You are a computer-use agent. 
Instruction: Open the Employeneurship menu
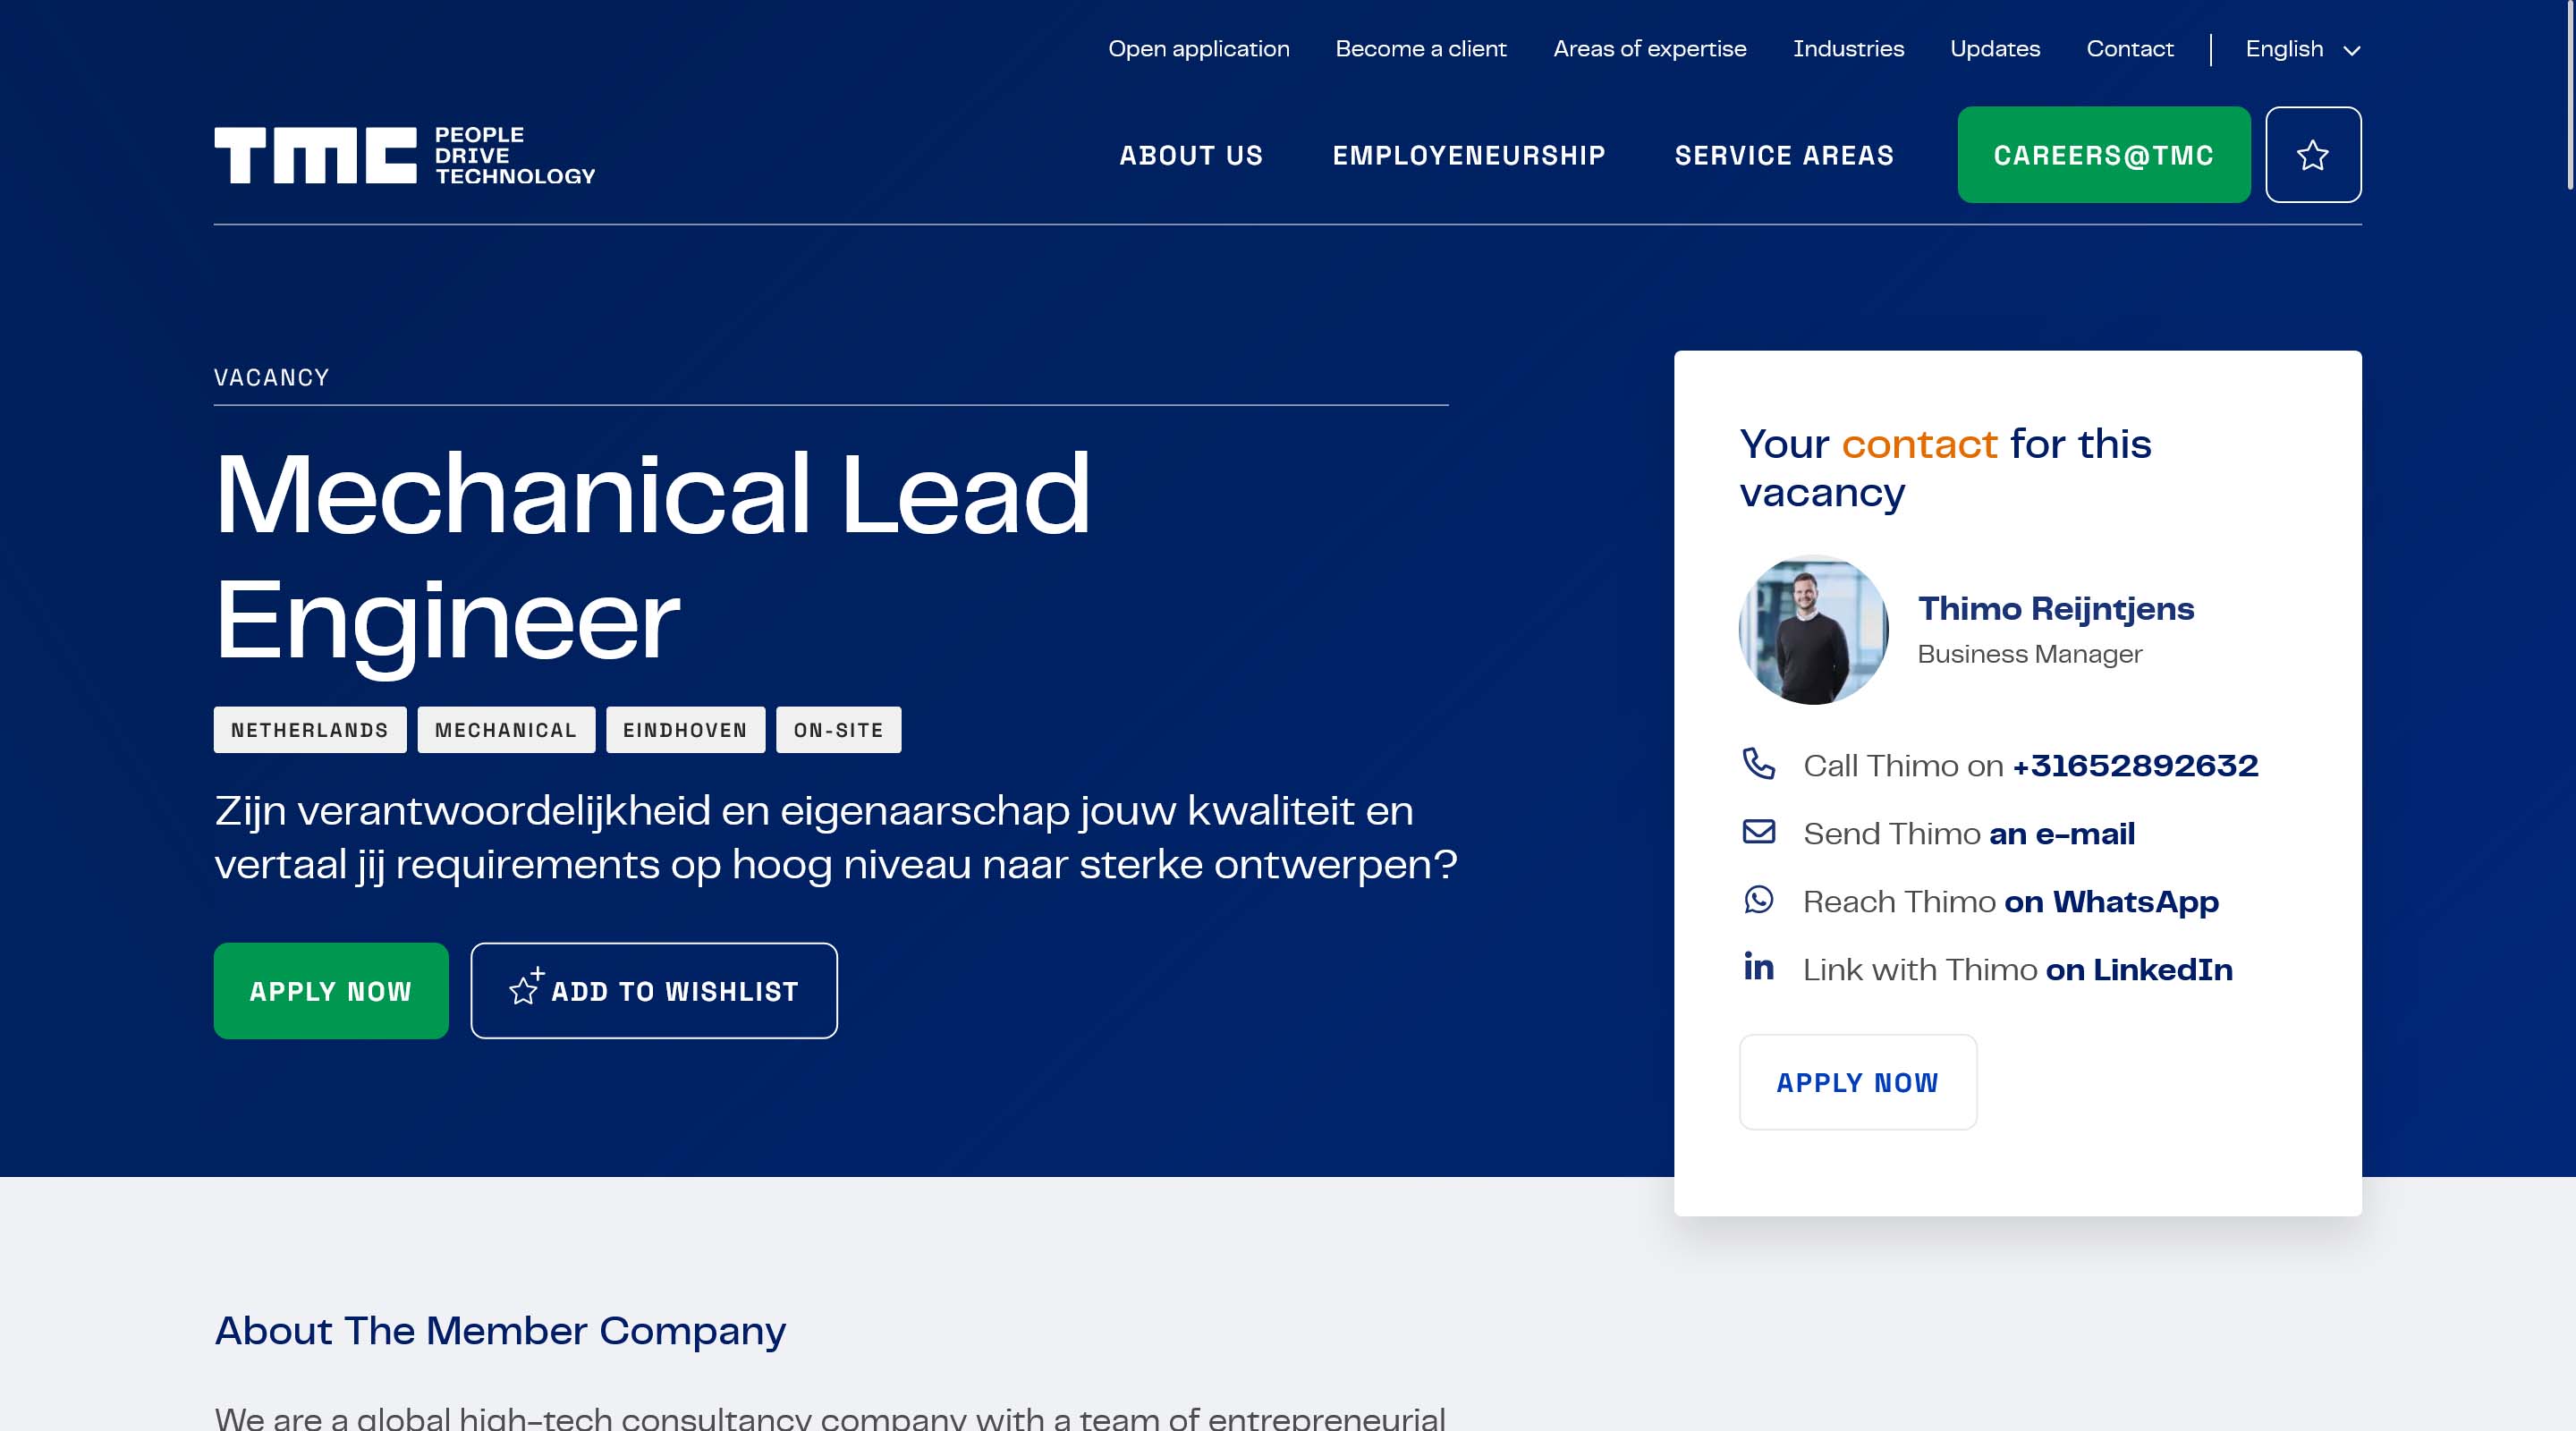click(x=1468, y=156)
